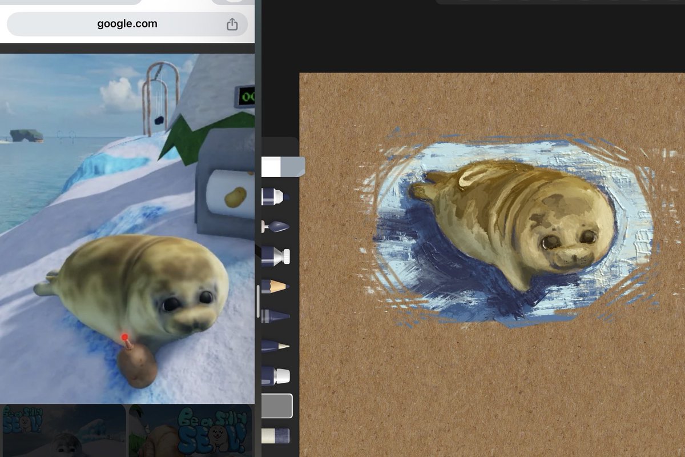Image resolution: width=685 pixels, height=457 pixels.
Task: Choose the palette knife smudge tool
Action: 276,227
